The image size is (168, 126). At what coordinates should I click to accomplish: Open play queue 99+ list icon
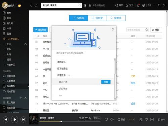[x=161, y=120]
